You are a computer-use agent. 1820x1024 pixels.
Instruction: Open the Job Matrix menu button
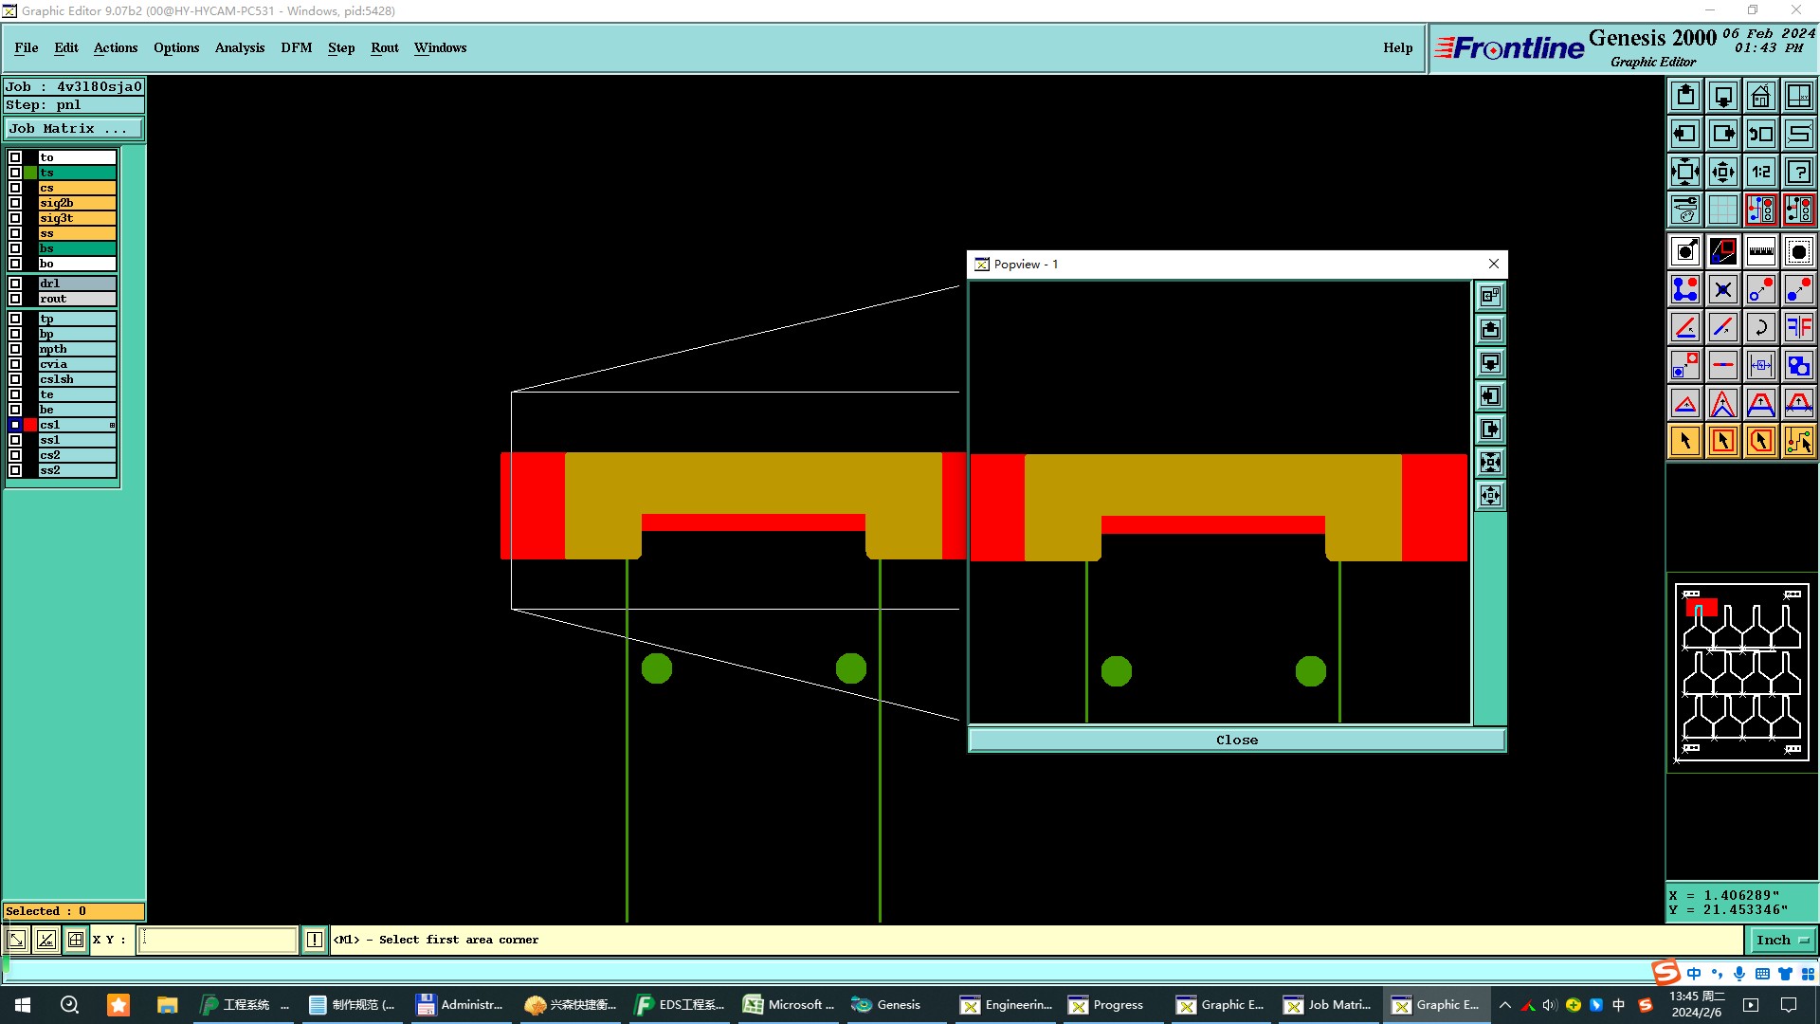(74, 129)
